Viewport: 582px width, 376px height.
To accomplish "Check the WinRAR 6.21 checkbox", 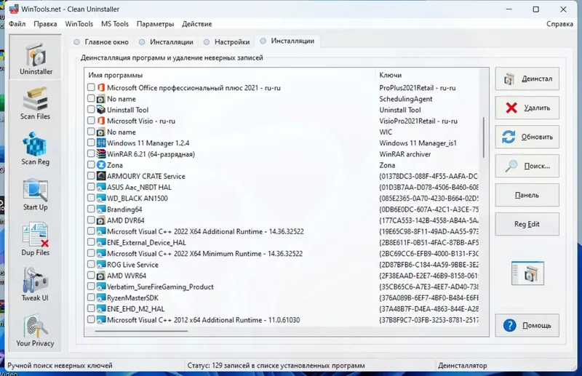I will coord(91,154).
